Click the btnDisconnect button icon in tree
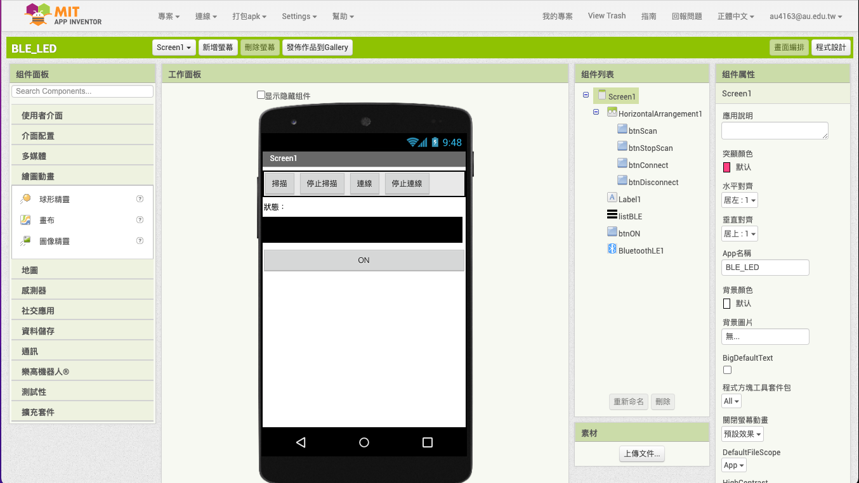This screenshot has width=859, height=483. 622,181
